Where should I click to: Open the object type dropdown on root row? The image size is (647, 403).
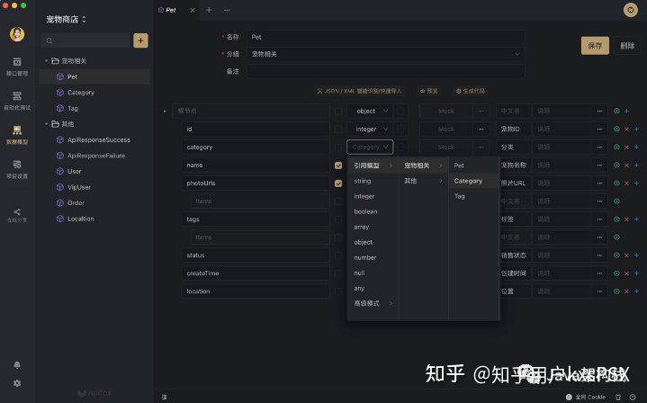(x=370, y=111)
